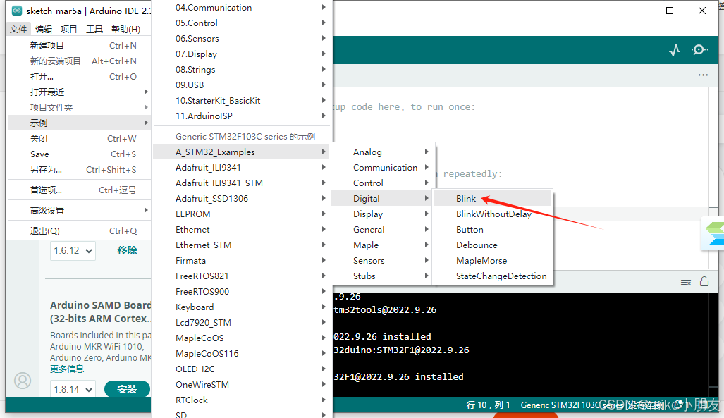This screenshot has height=418, width=724.
Task: Open the Blink example
Action: (x=493, y=198)
